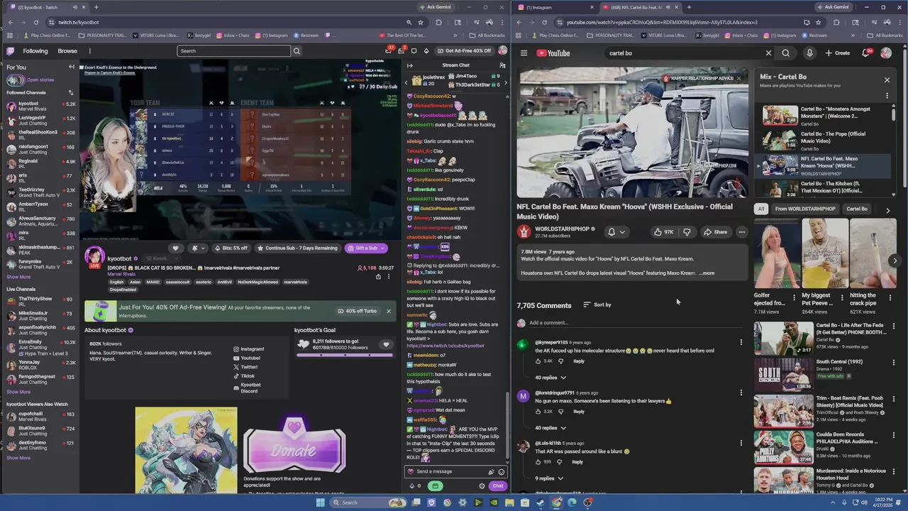The image size is (908, 511).
Task: Open the YouTube hamburger guide menu
Action: pos(524,53)
